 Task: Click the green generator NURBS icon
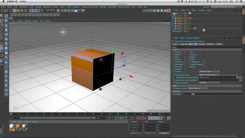(x=65, y=11)
